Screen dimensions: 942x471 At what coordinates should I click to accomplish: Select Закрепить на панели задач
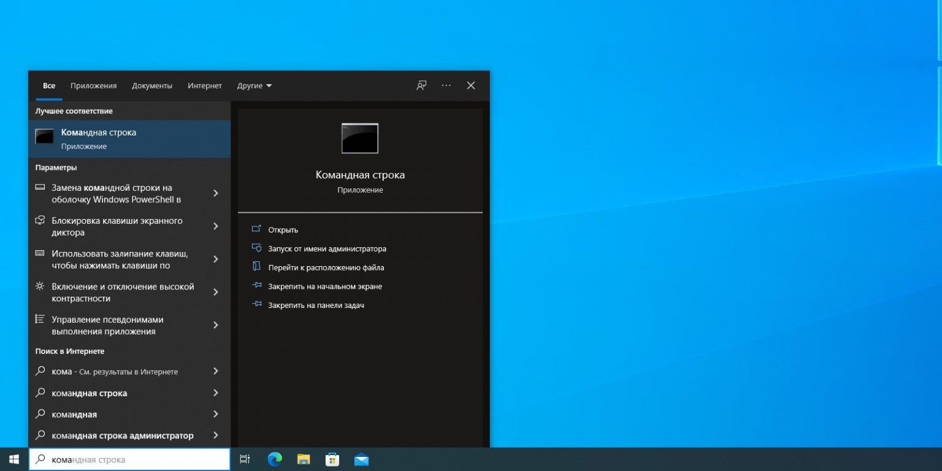point(316,305)
